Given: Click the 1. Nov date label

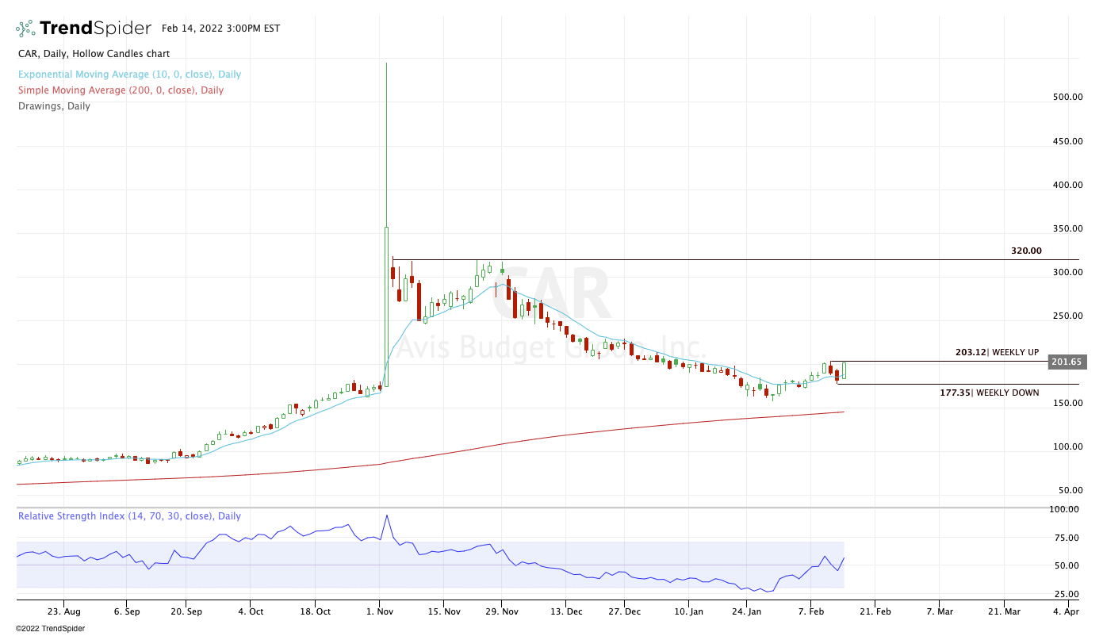Looking at the screenshot, I should coord(380,611).
